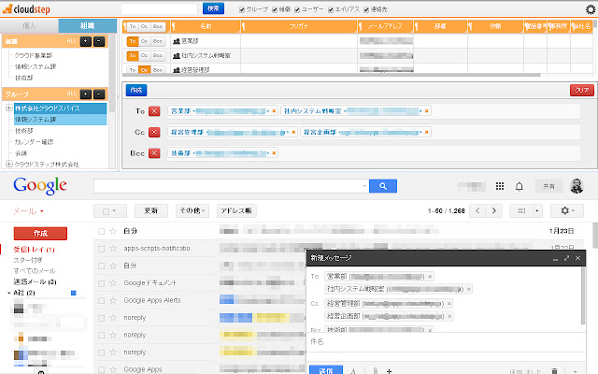This screenshot has width=598, height=374.
Task: Select カレンダー確認 group item
Action: pos(34,142)
